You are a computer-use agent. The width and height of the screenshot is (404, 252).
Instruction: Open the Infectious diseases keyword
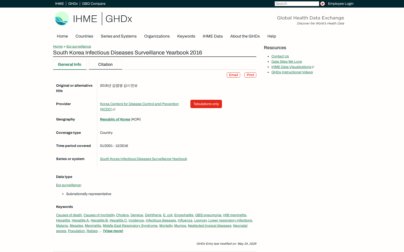(161, 220)
